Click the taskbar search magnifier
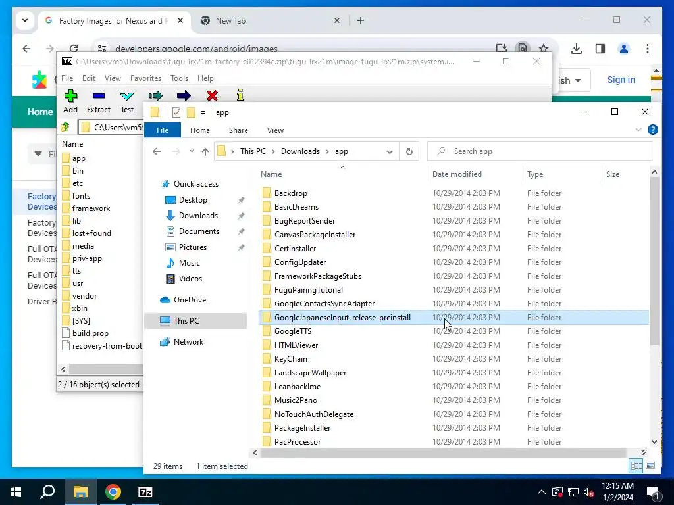This screenshot has width=674, height=505. 47,492
